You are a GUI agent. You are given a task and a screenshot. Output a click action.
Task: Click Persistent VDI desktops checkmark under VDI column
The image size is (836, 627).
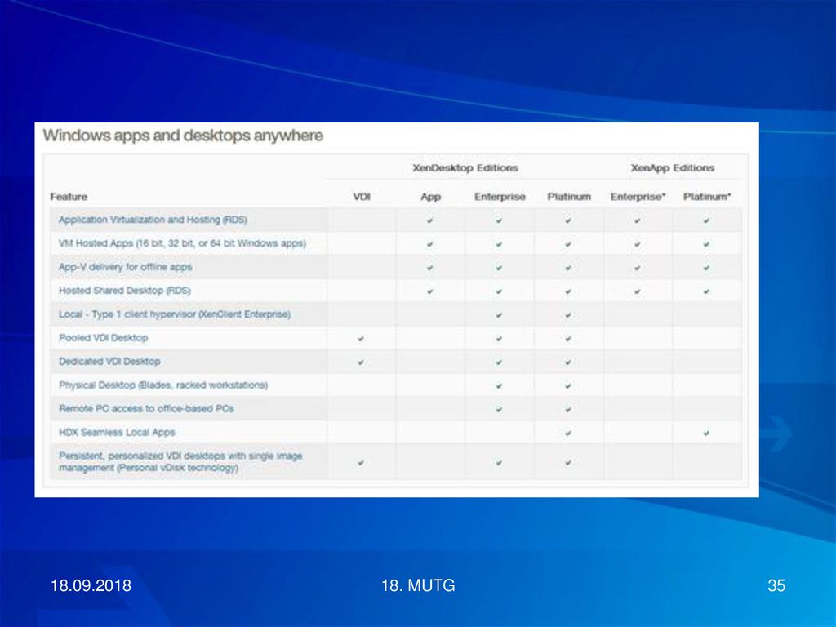pos(361,463)
